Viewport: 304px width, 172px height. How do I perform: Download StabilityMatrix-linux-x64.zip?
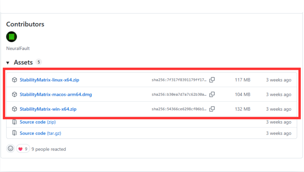pos(49,80)
